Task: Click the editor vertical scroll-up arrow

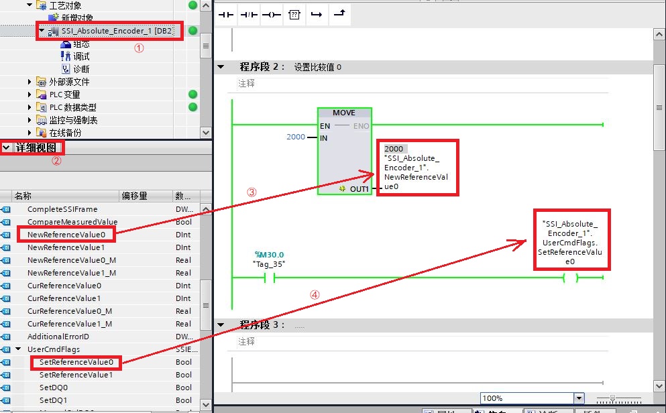Action: coord(659,34)
